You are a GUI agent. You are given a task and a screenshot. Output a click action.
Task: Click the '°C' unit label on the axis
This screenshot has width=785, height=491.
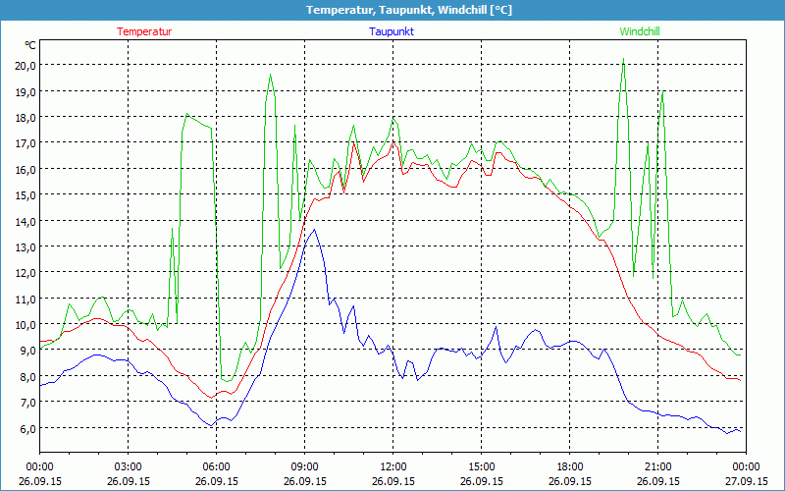[x=30, y=45]
